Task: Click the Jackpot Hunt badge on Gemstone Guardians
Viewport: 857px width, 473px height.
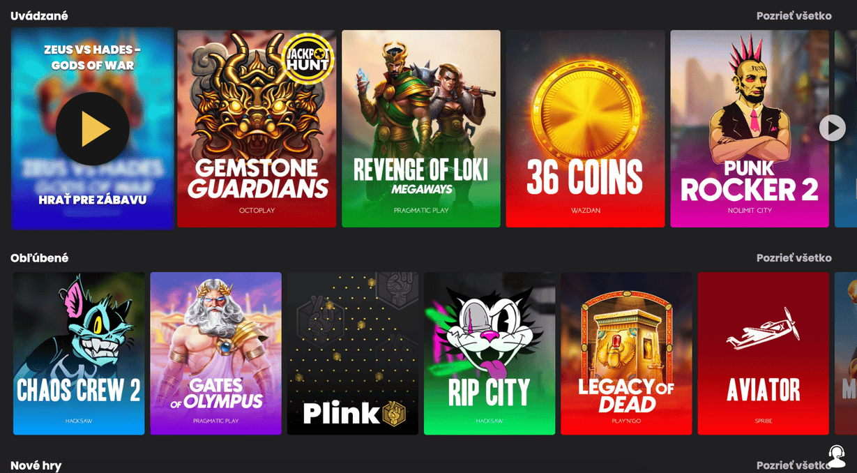Action: 308,59
